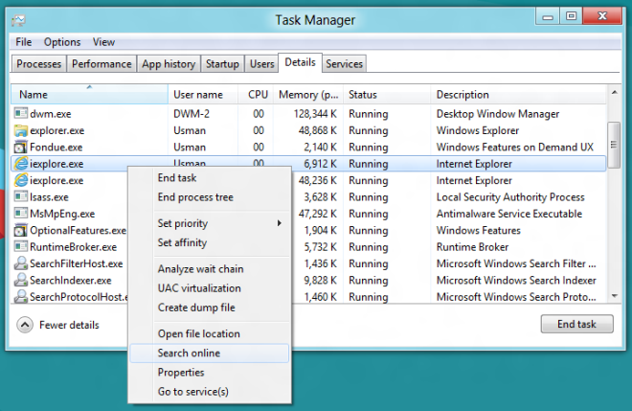The width and height of the screenshot is (632, 411).
Task: Click the explorer.exe folder icon
Action: 20,130
